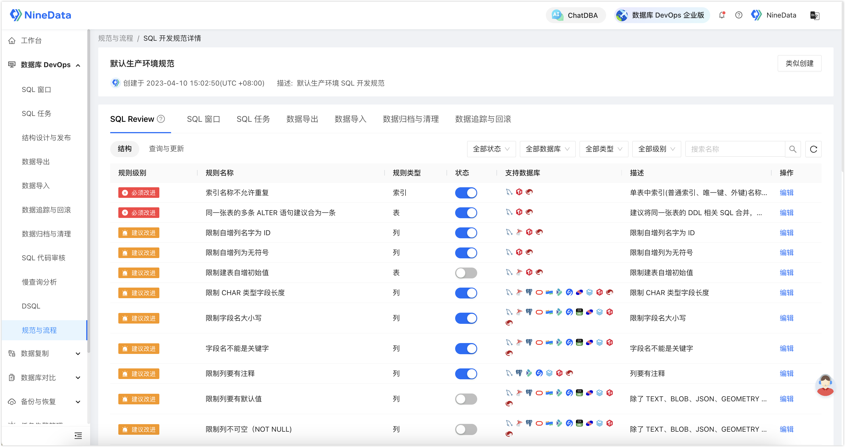Open the customer support avatar widget
Screen dimensions: 845x447
825,385
